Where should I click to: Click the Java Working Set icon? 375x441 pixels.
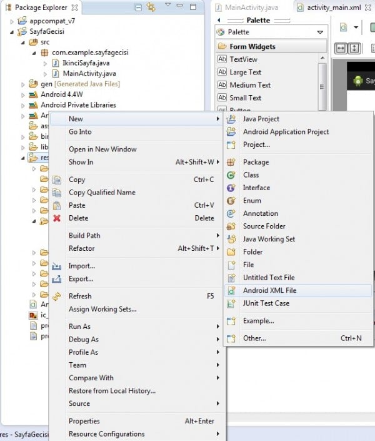(x=231, y=239)
